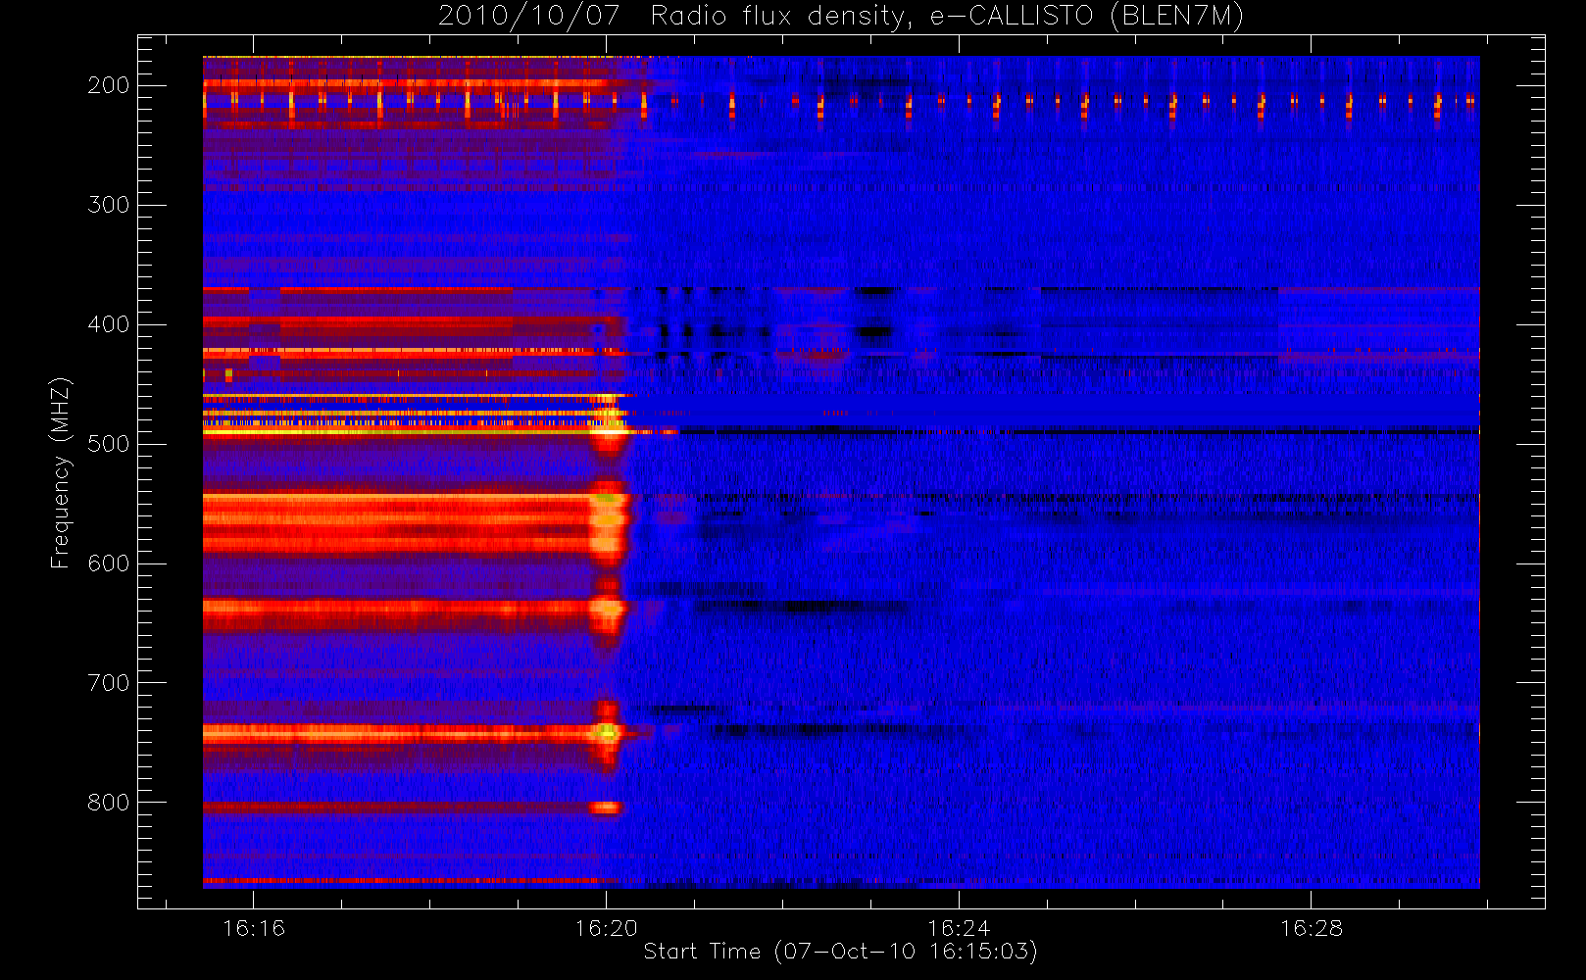This screenshot has width=1586, height=980.
Task: Click the 200 frequency tick label
Action: (109, 85)
